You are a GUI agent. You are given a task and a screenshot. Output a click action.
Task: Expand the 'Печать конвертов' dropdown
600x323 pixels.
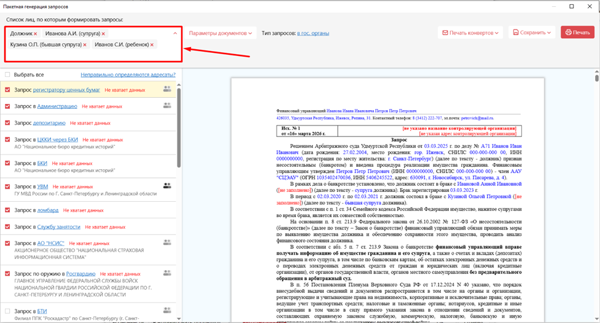(x=471, y=33)
